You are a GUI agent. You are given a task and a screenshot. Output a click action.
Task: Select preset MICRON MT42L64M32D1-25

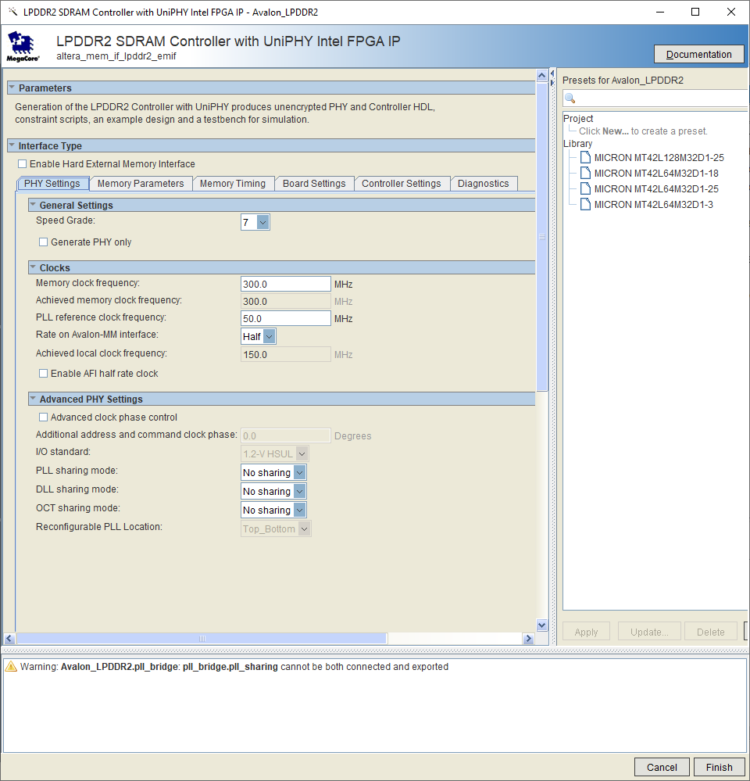click(x=656, y=188)
